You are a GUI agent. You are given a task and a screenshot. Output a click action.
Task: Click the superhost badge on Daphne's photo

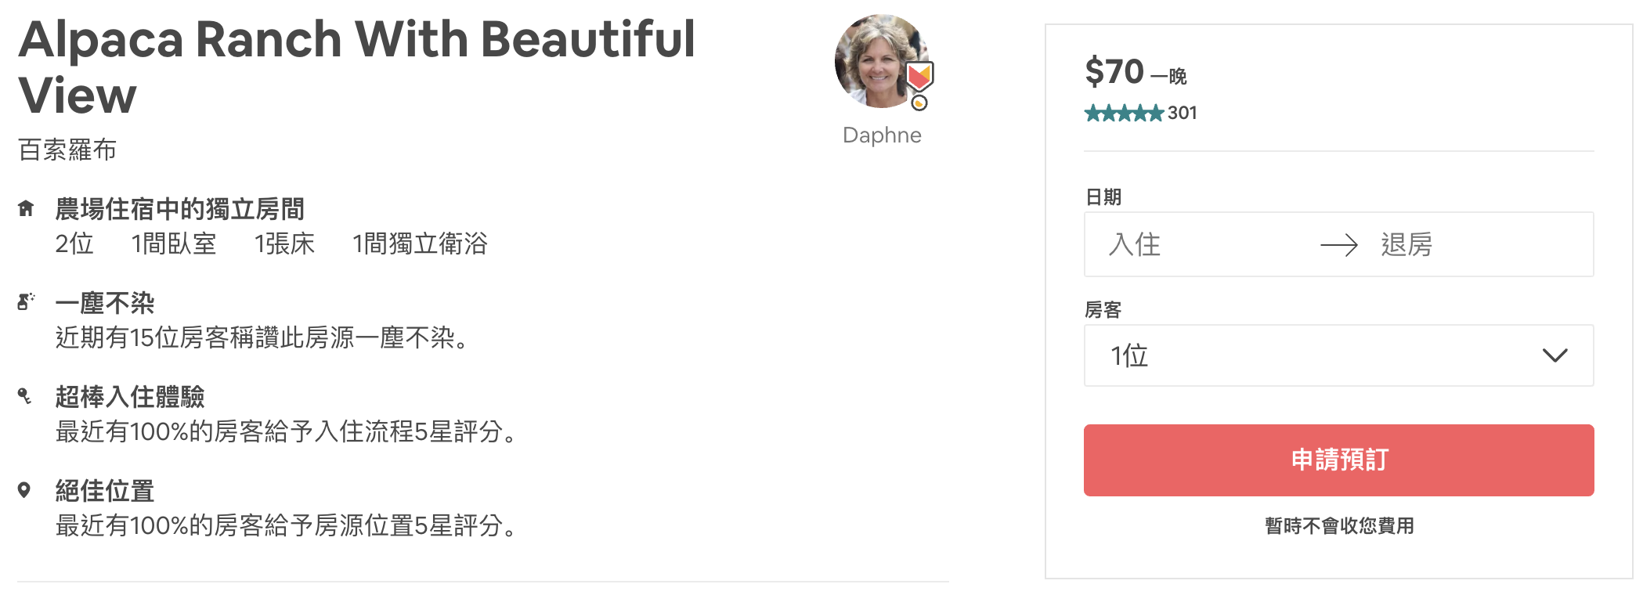919,83
